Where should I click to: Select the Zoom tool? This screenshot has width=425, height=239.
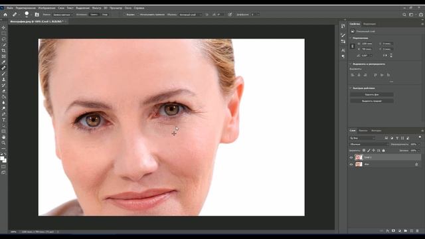click(3, 143)
